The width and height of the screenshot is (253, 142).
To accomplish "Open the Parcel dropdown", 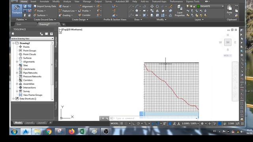I will point(70,6).
